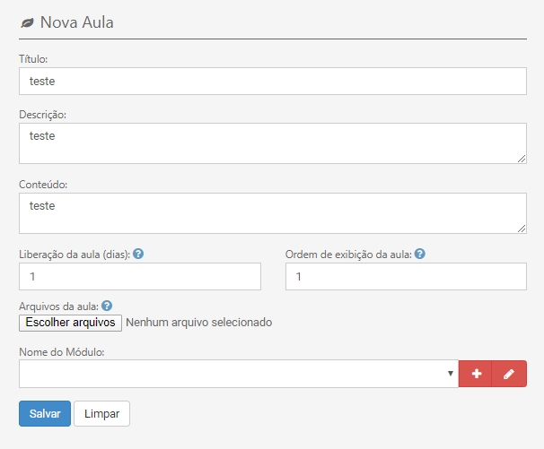Image resolution: width=544 pixels, height=449 pixels.
Task: Focus the Título text field
Action: click(x=272, y=81)
